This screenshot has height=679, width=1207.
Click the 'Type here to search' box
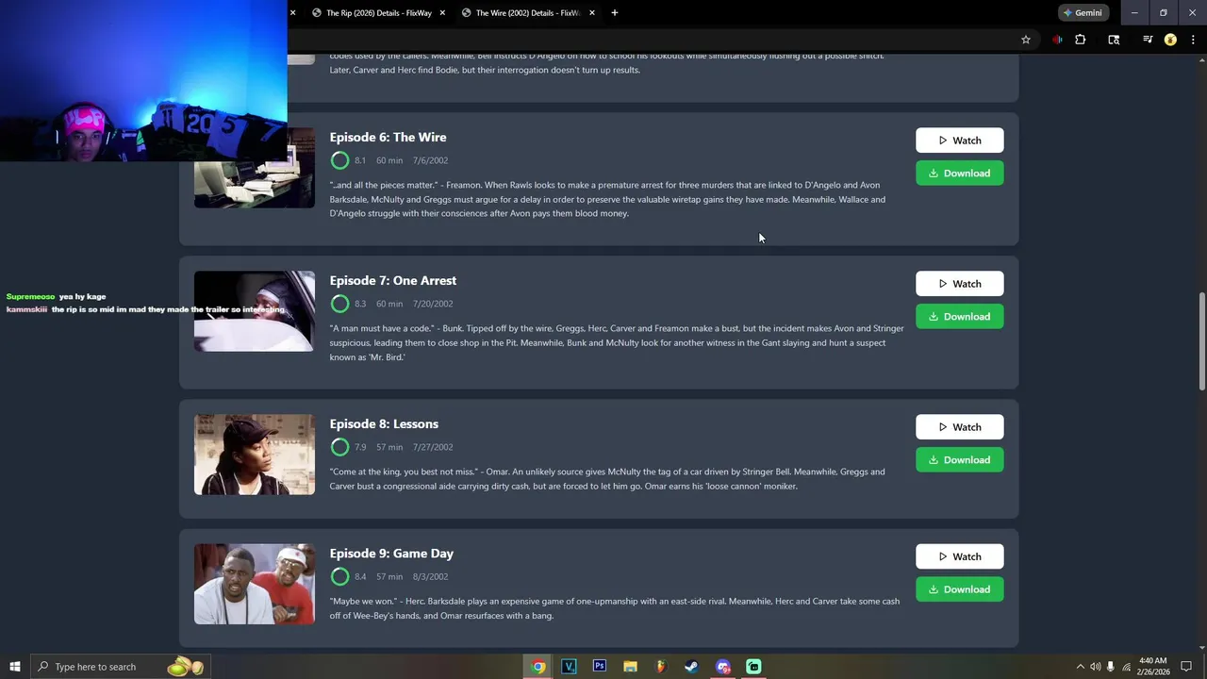(120, 667)
